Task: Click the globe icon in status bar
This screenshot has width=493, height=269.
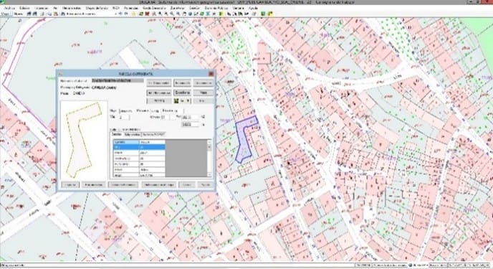Action: pyautogui.click(x=410, y=265)
